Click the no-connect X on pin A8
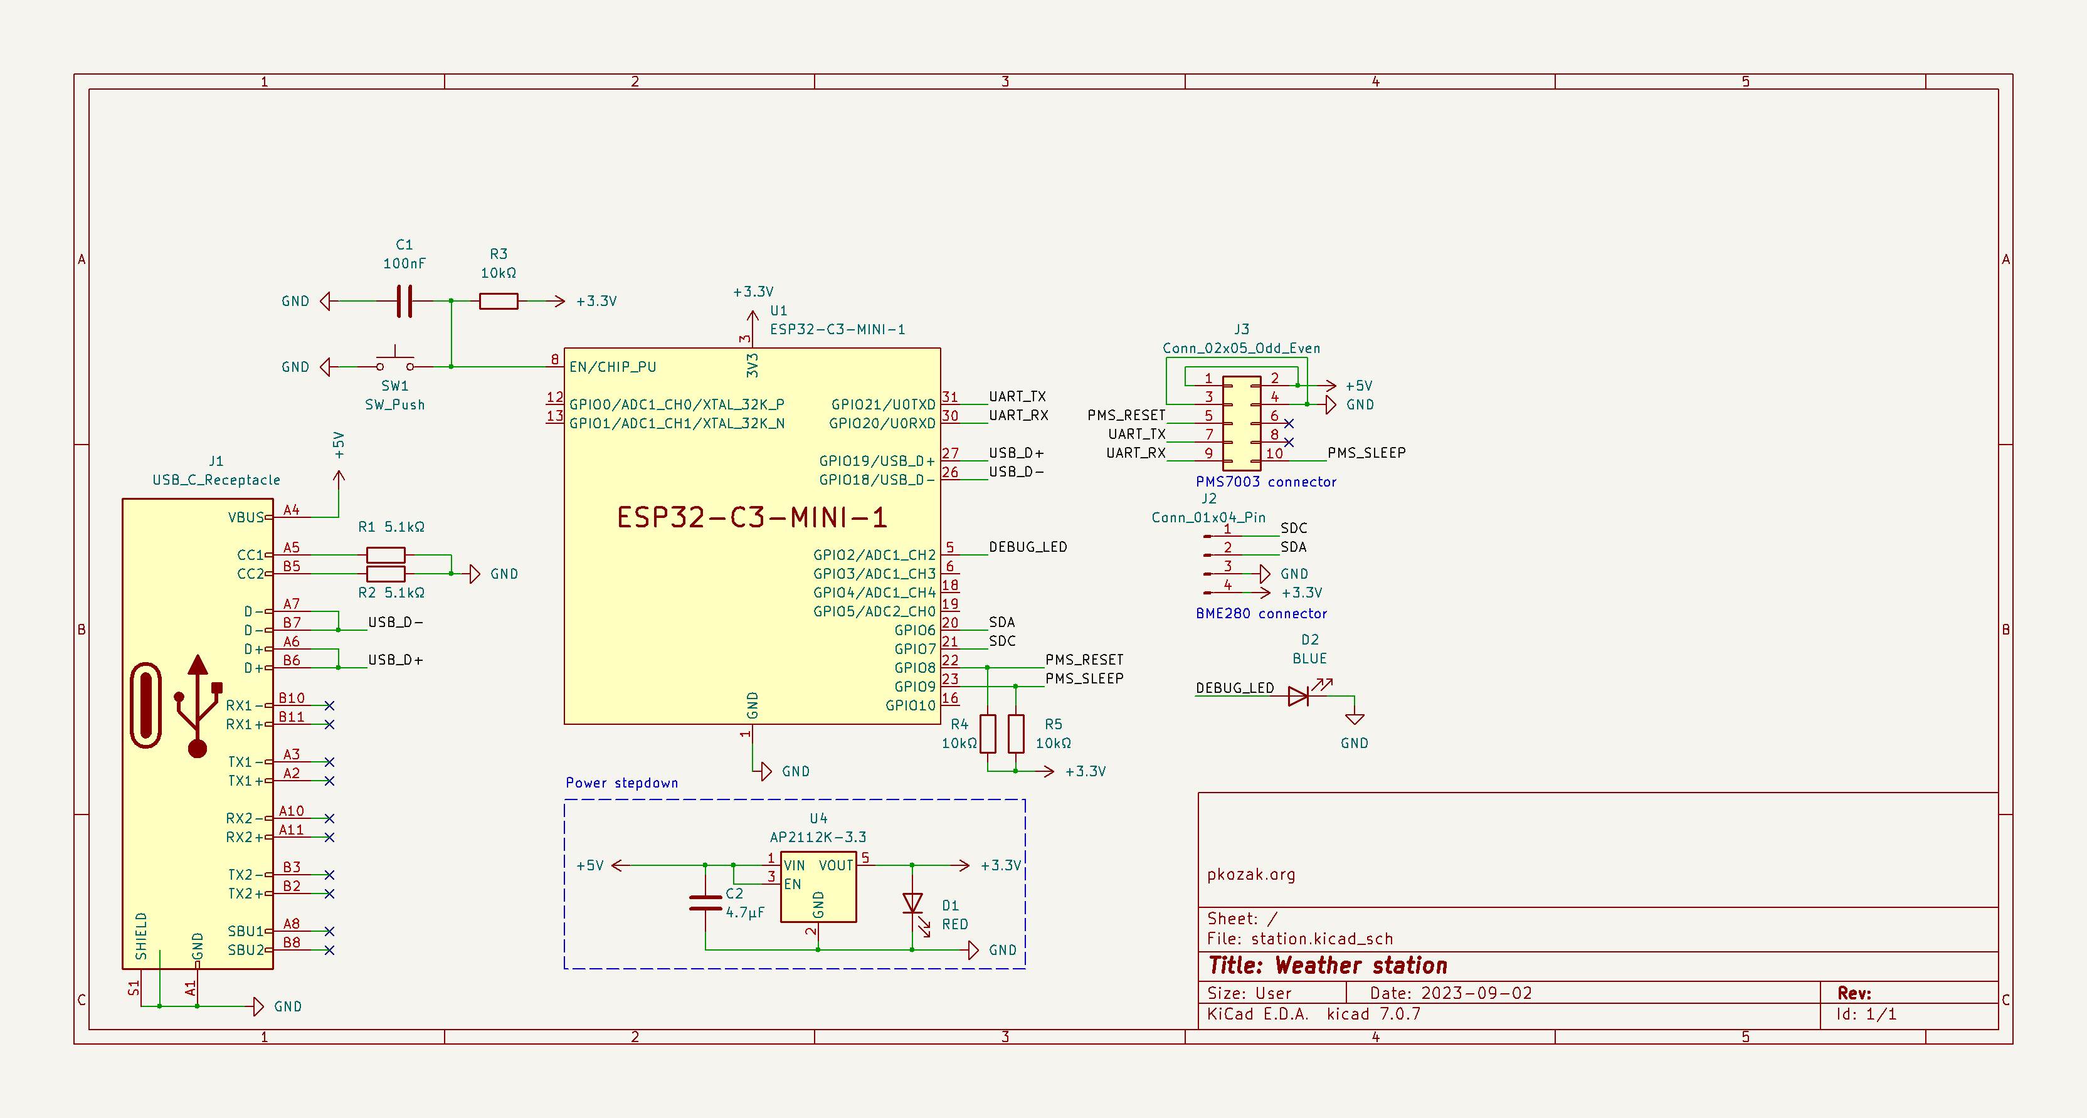The height and width of the screenshot is (1118, 2087). tap(329, 932)
